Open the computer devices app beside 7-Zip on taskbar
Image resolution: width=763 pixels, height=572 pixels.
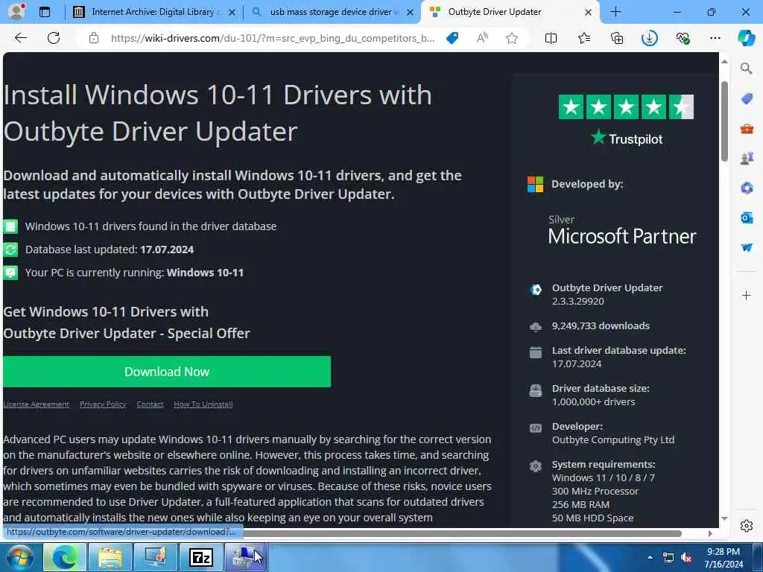tap(246, 557)
